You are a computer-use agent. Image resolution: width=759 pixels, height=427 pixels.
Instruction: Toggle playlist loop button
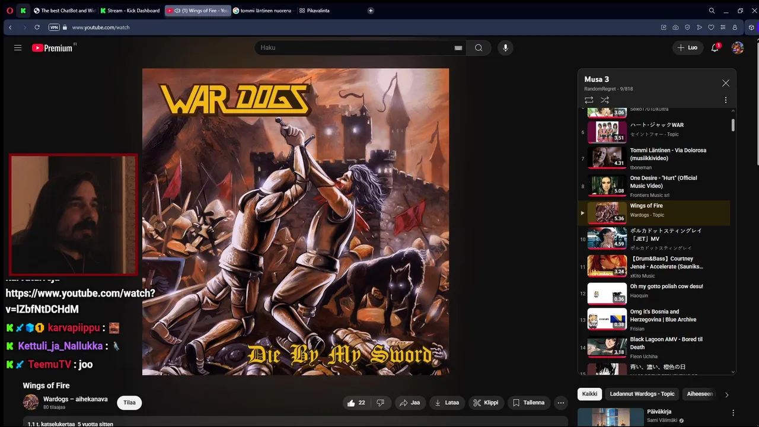click(x=589, y=100)
